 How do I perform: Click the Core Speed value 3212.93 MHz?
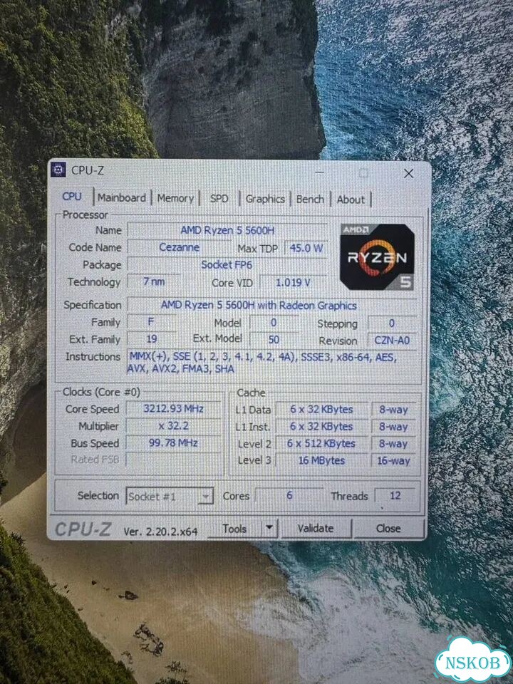(x=174, y=409)
